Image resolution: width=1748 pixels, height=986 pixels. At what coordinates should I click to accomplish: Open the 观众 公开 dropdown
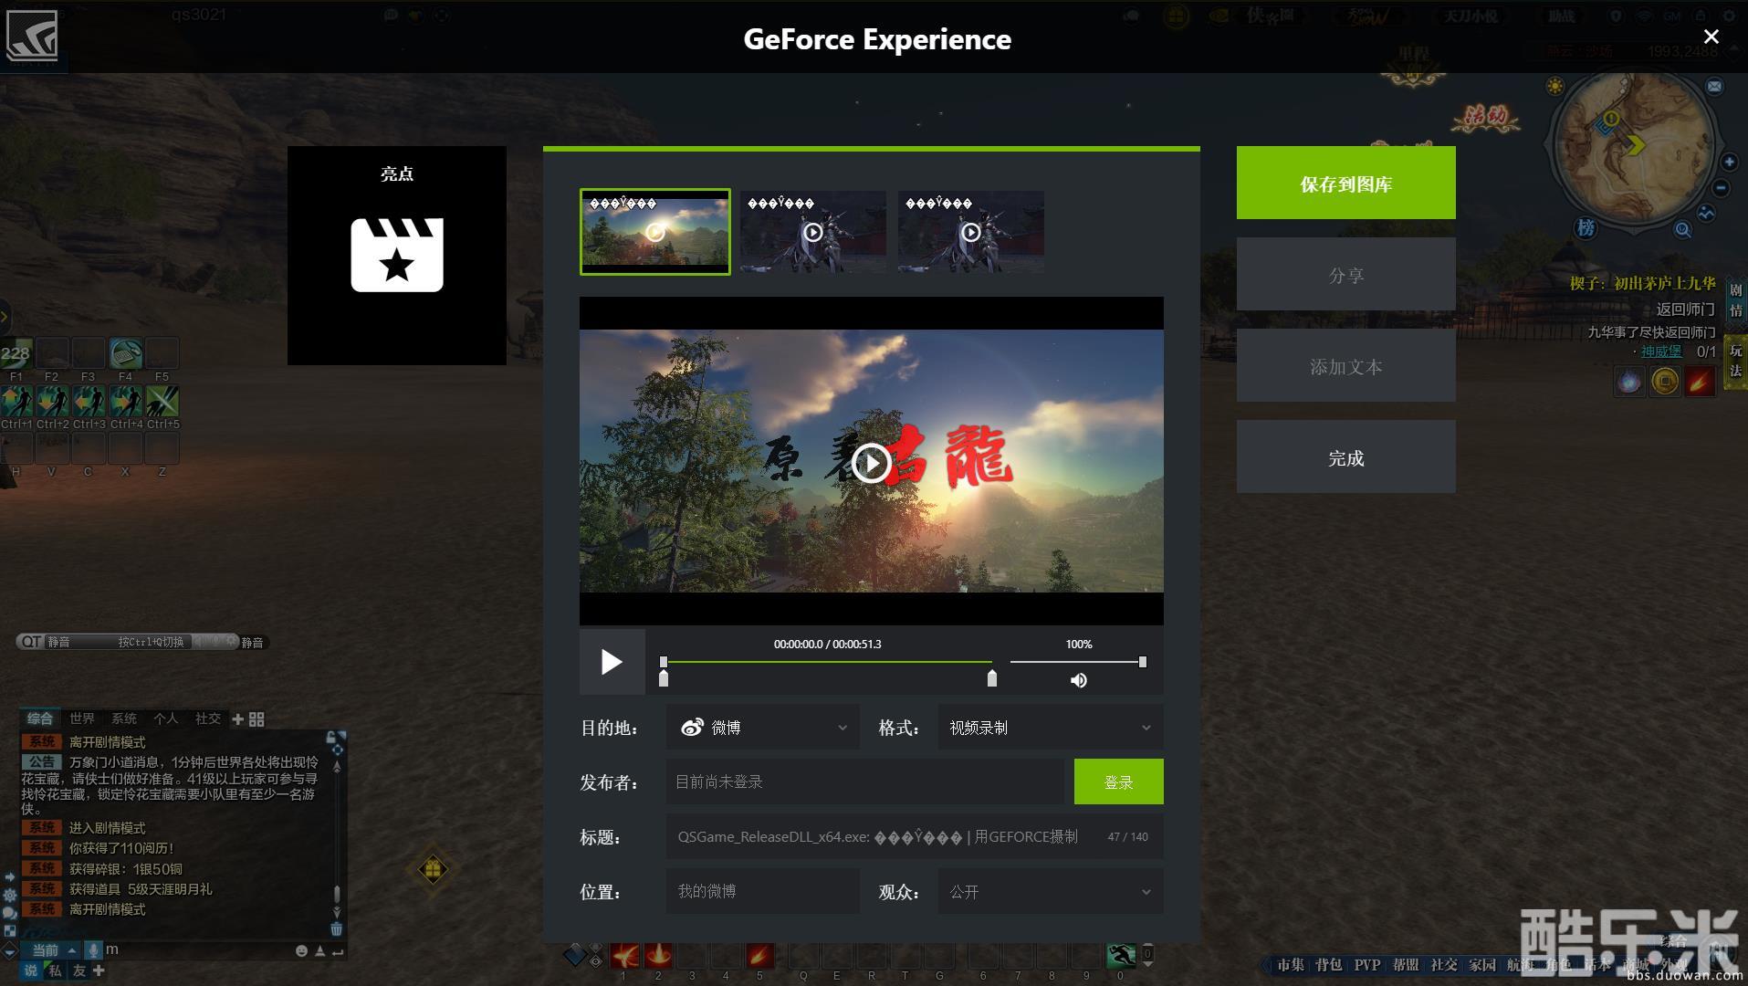click(x=1051, y=892)
